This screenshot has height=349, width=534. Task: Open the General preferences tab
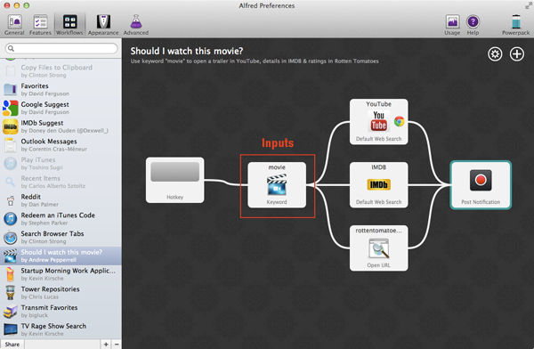14,25
